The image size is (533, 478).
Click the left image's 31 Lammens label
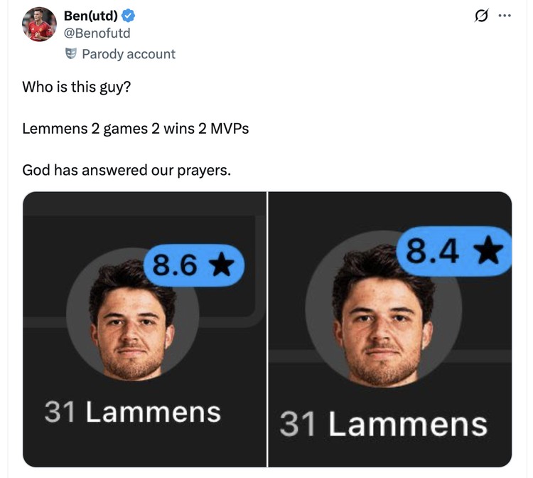[x=132, y=412]
